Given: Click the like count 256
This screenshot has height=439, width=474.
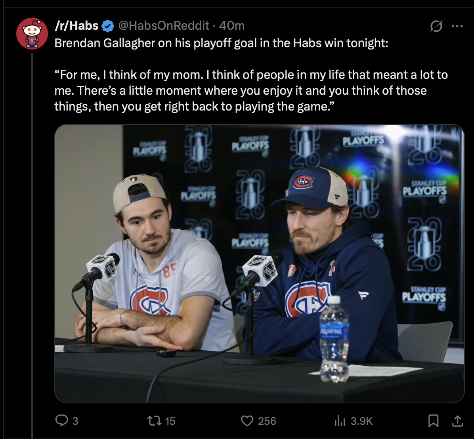Looking at the screenshot, I should pyautogui.click(x=267, y=421).
